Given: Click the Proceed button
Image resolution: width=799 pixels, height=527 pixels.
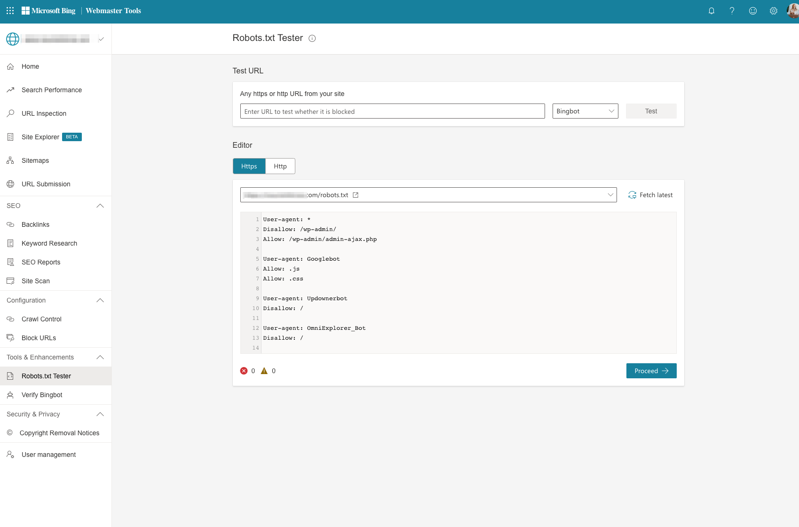Looking at the screenshot, I should point(651,371).
